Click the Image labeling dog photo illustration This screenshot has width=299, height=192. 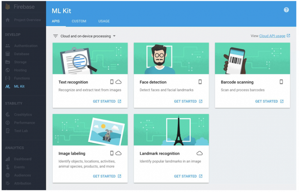(x=107, y=132)
